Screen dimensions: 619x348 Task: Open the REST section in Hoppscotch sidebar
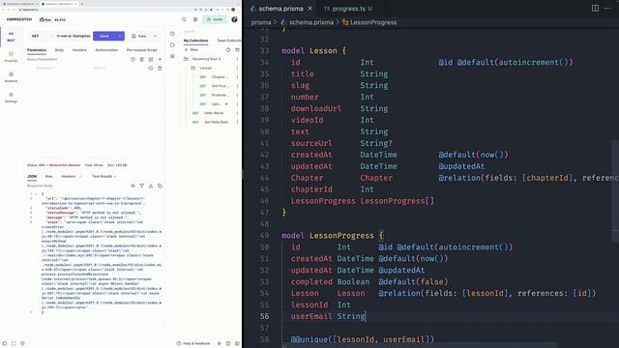coord(11,37)
